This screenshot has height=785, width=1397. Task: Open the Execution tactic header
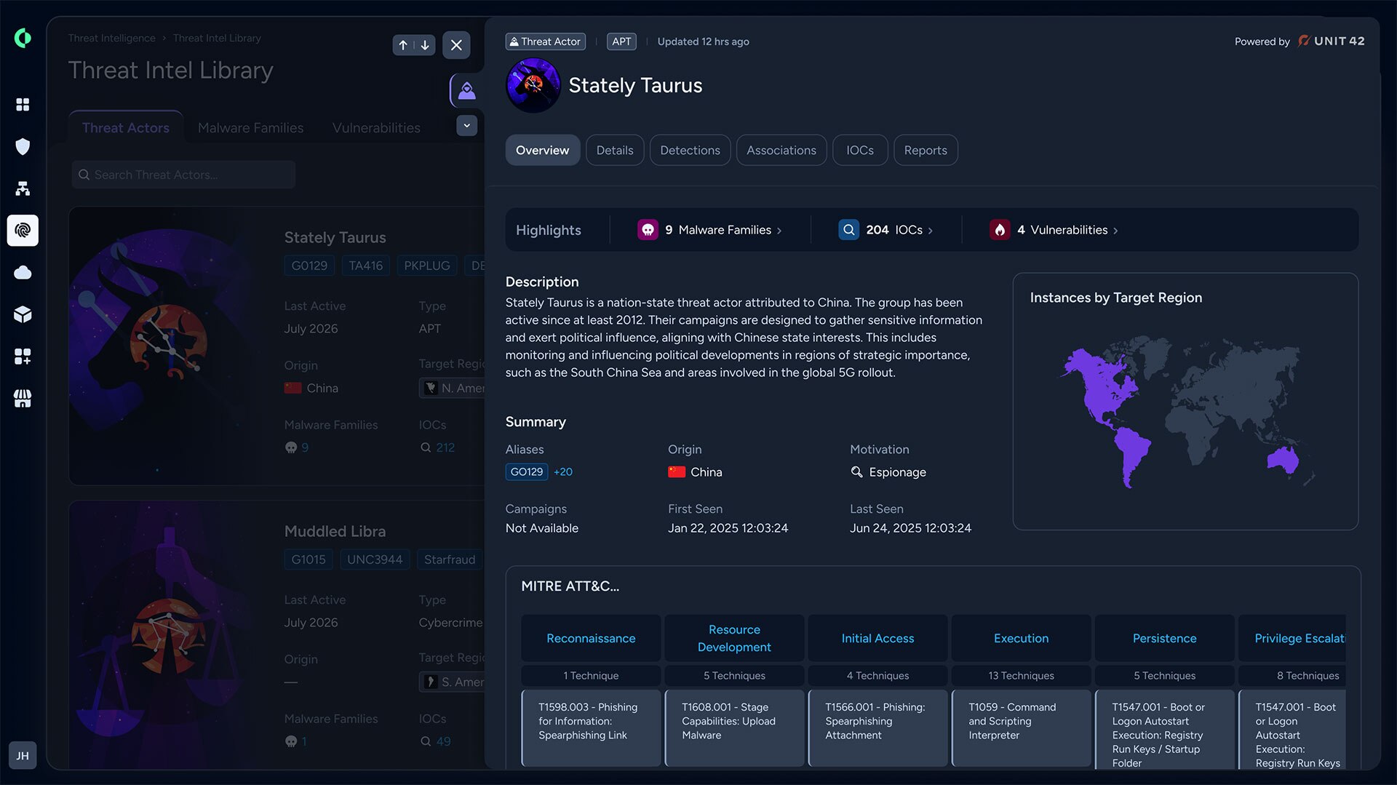1021,638
